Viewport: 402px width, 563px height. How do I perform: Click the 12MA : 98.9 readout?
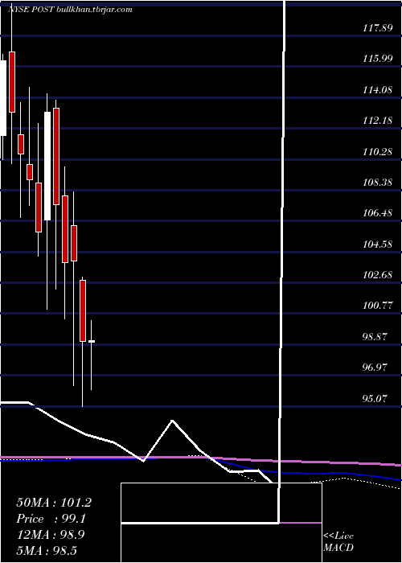click(51, 535)
